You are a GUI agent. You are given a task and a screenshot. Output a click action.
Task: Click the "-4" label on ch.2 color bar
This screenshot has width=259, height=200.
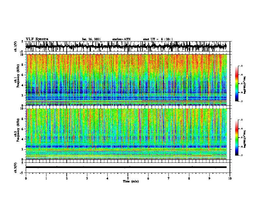241,128
